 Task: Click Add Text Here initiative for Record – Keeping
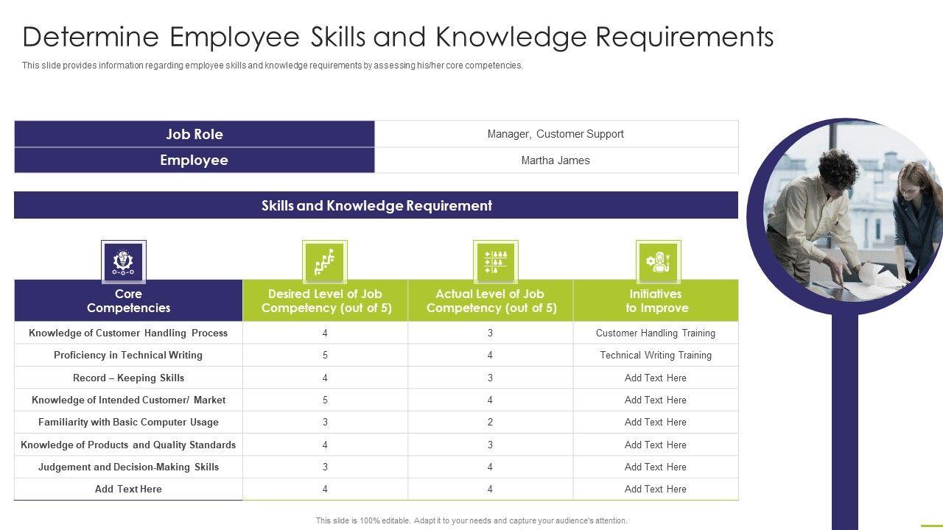click(656, 378)
